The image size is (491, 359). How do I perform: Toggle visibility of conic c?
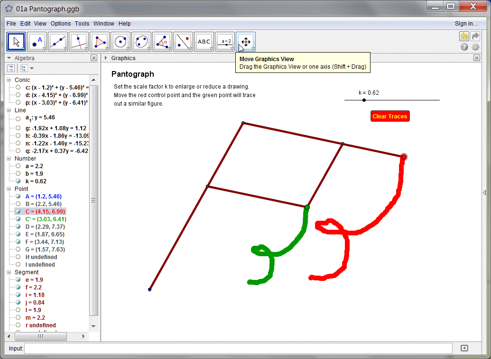click(18, 88)
